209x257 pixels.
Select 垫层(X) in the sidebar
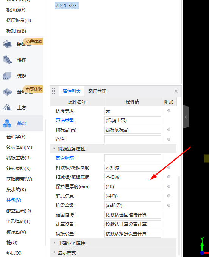coord(14,253)
